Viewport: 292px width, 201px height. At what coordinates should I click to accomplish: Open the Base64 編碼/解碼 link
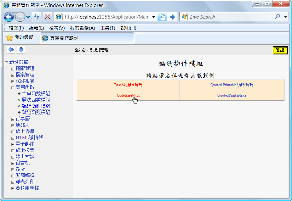(x=128, y=85)
